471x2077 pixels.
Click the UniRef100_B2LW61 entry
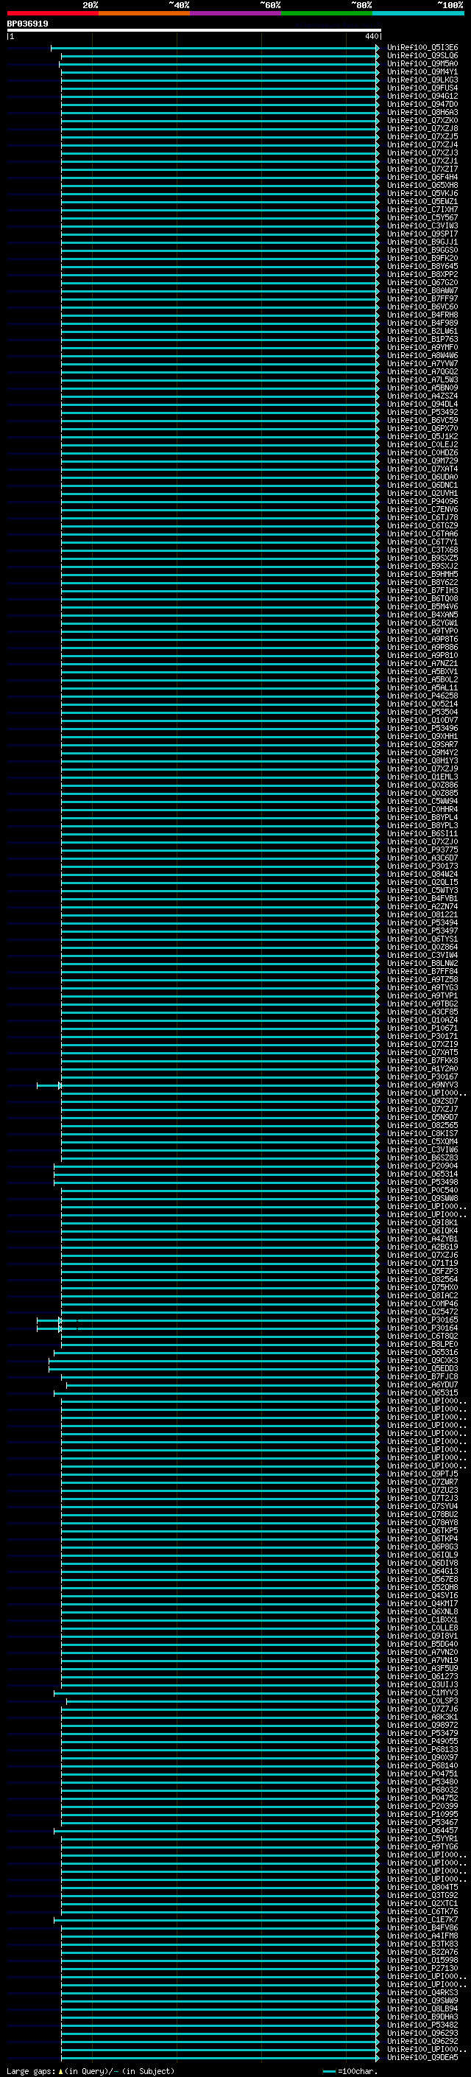(422, 331)
